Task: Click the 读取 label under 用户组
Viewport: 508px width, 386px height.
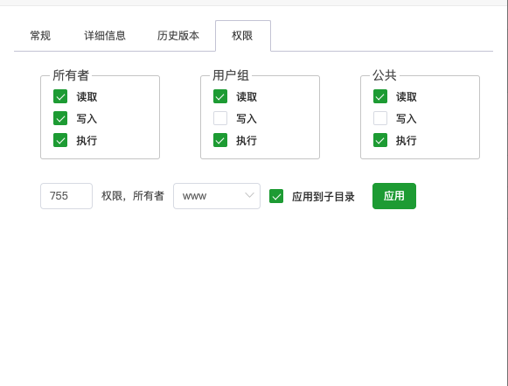Action: 247,97
